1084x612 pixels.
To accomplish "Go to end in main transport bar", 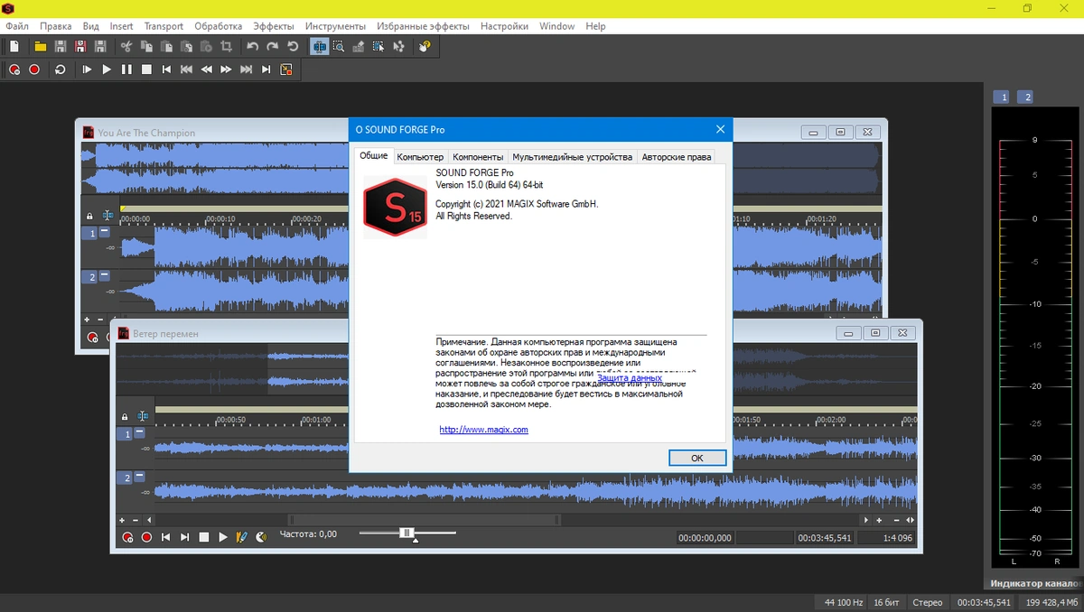I will tap(266, 70).
